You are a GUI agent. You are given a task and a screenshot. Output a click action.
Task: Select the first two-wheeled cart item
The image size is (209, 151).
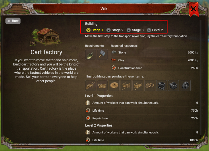coord(126,85)
